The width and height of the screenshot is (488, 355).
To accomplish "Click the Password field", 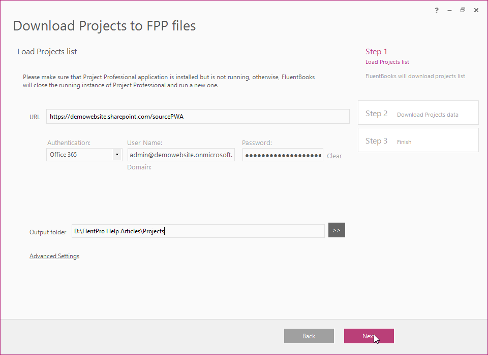I will 283,155.
